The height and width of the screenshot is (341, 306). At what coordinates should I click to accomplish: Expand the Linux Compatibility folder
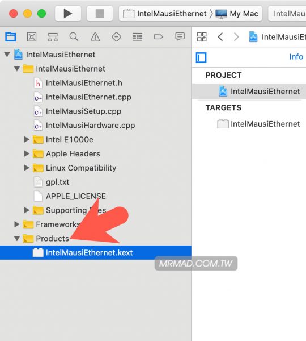27,168
